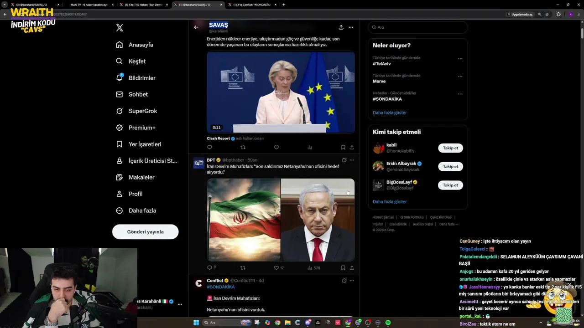The image size is (584, 328).
Task: Bookmark the Clash Report video post
Action: (343, 147)
